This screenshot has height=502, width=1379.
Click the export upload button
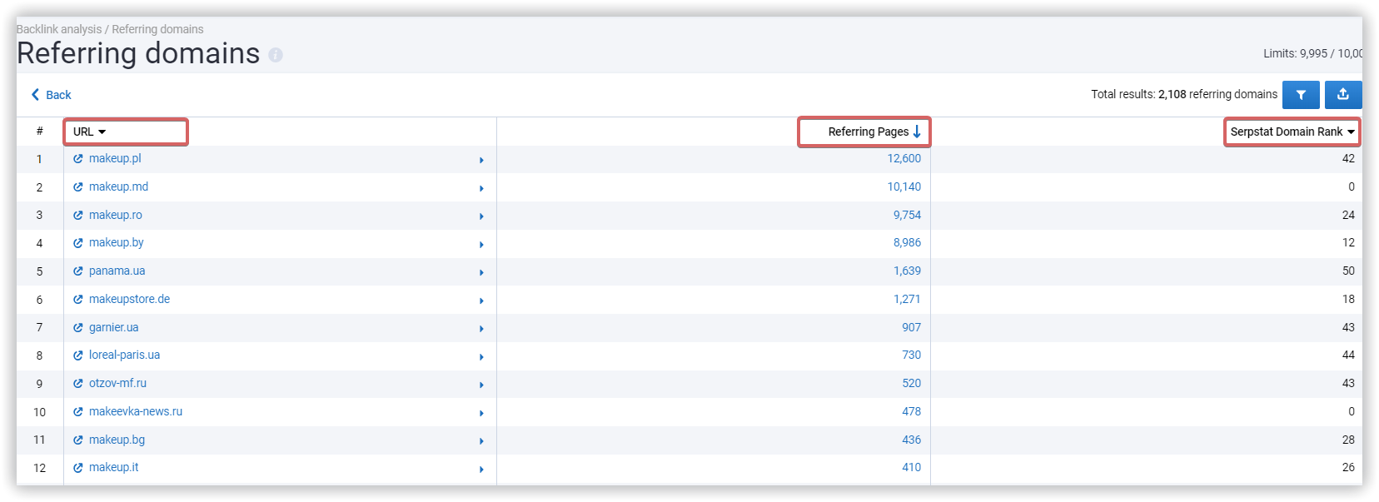tap(1343, 95)
